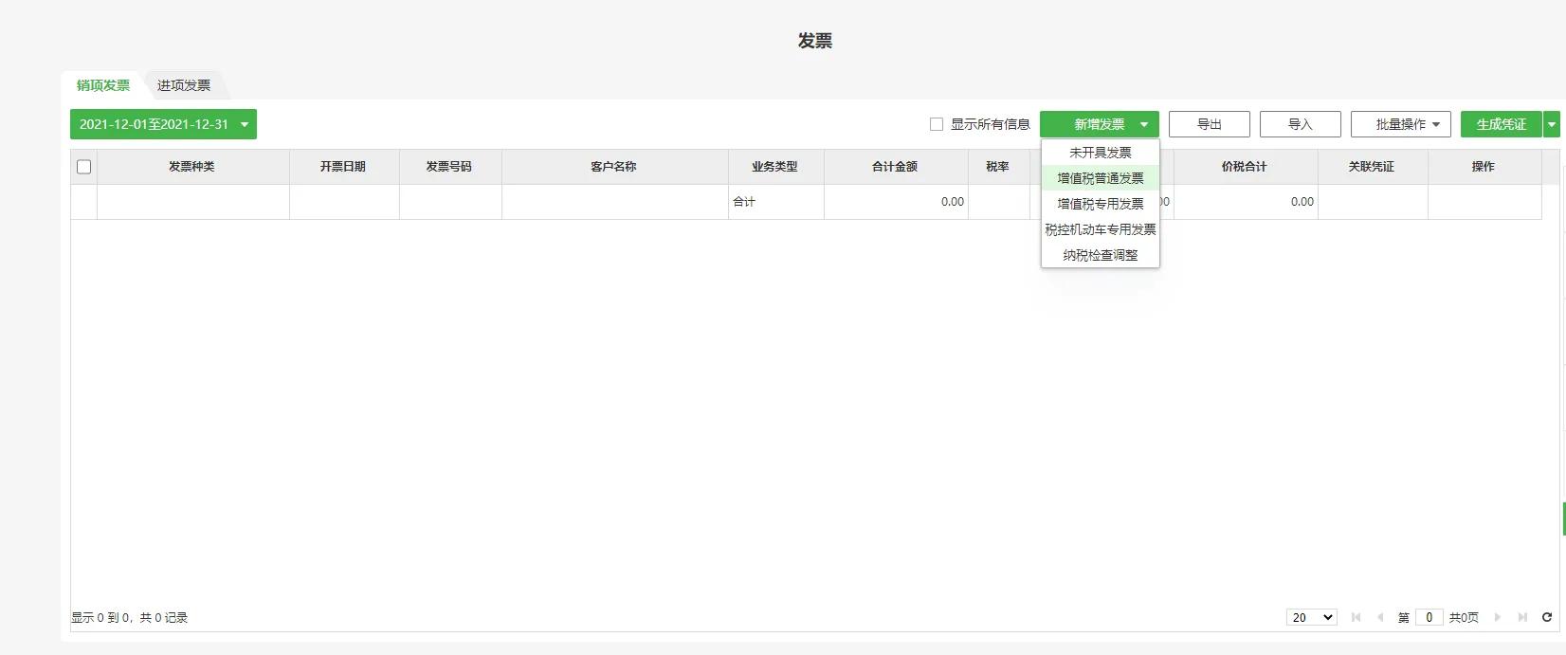Open the page size selector showing 20
Viewport: 1566px width, 655px height.
[1311, 617]
